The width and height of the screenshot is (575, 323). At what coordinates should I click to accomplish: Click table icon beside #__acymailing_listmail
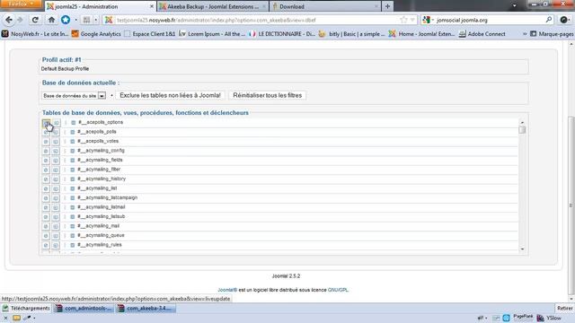point(73,207)
